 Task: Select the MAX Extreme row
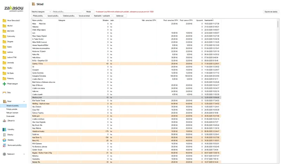pyautogui.click(x=126, y=144)
